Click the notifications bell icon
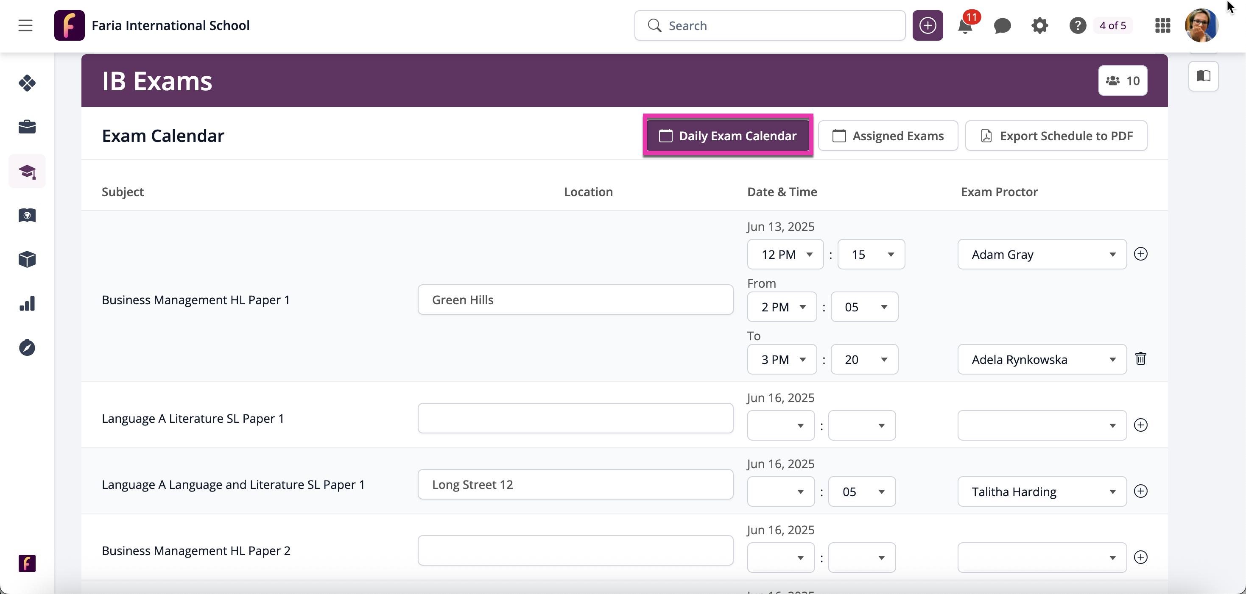Image resolution: width=1246 pixels, height=594 pixels. [965, 26]
